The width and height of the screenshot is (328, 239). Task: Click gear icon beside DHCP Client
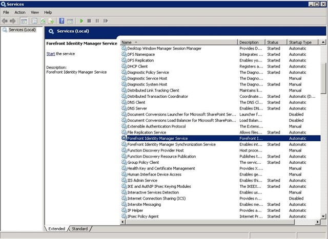click(x=124, y=66)
